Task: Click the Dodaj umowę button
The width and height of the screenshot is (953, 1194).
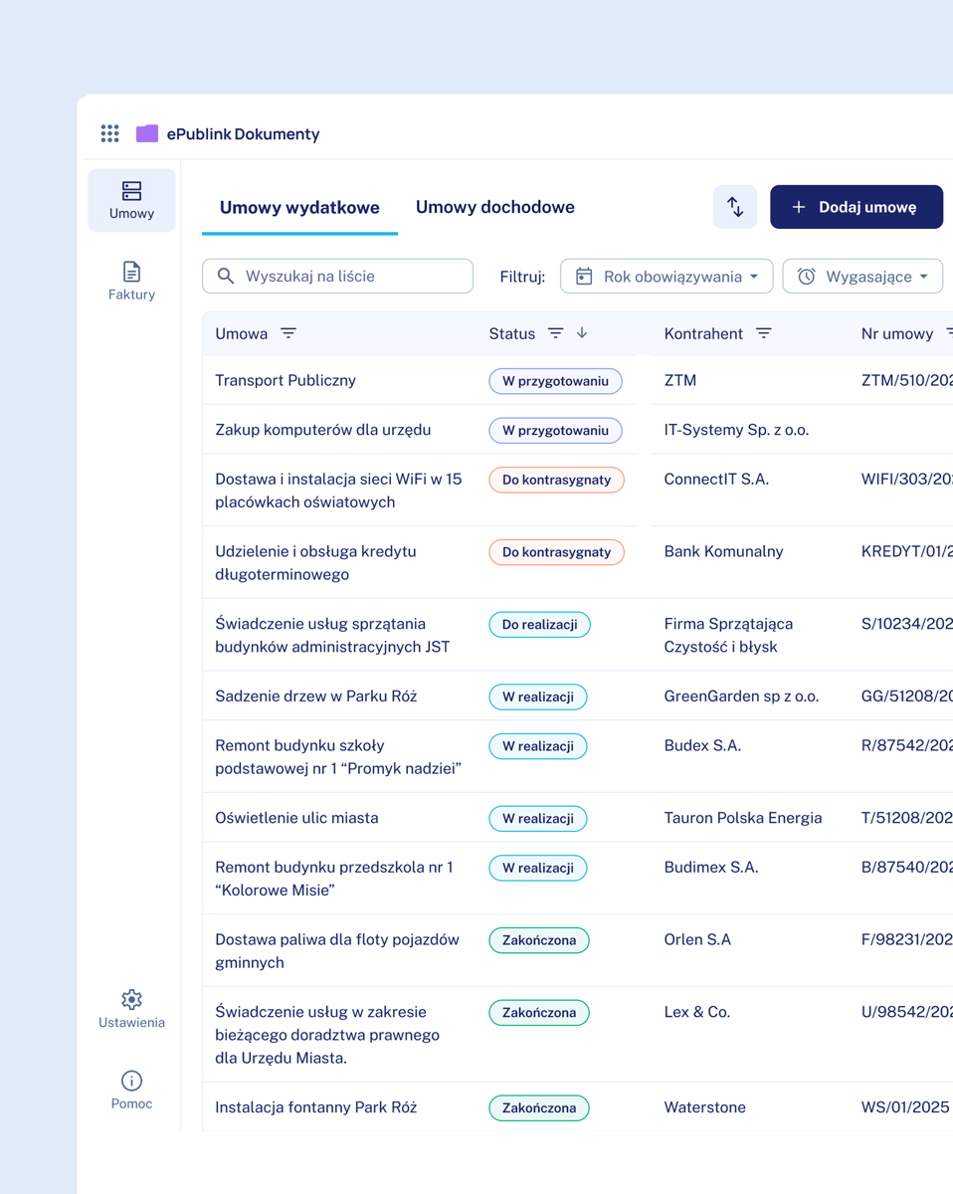Action: pos(856,207)
